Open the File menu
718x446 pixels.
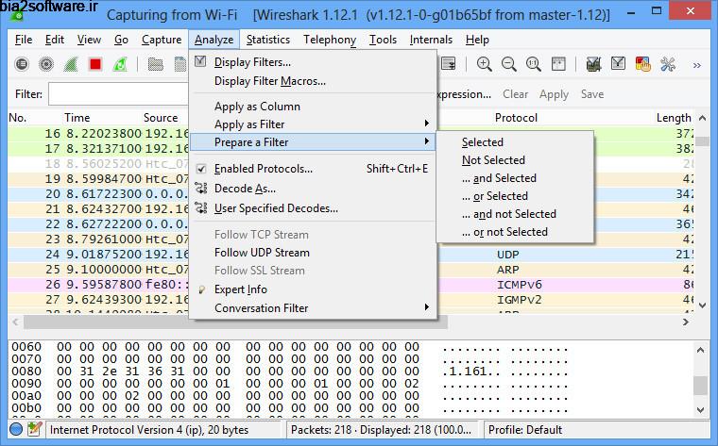pos(24,40)
